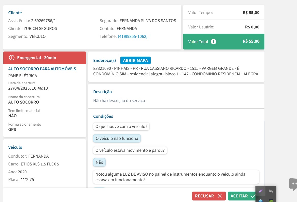Open the chat bubble widget icon
This screenshot has width=297, height=202.
tap(293, 184)
